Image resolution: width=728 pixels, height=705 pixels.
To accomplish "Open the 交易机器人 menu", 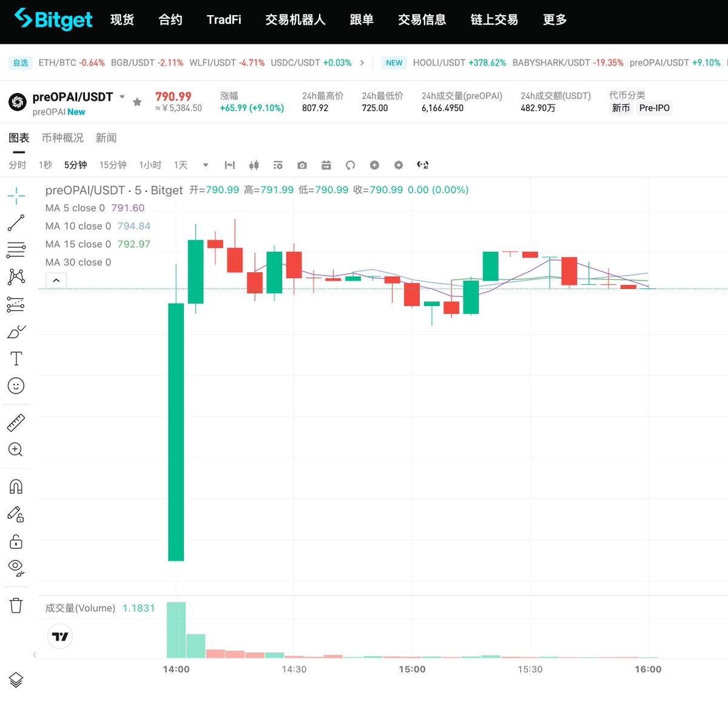I will coord(295,20).
